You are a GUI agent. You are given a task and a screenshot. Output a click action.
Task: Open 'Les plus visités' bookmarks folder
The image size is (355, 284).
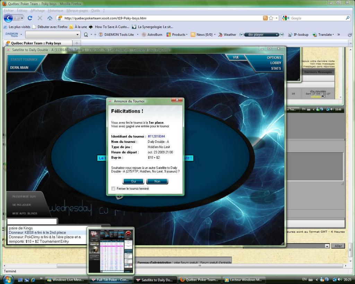17,27
